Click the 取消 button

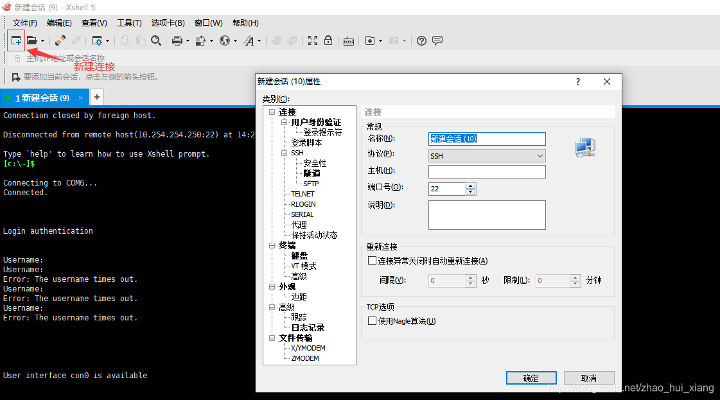tap(589, 378)
